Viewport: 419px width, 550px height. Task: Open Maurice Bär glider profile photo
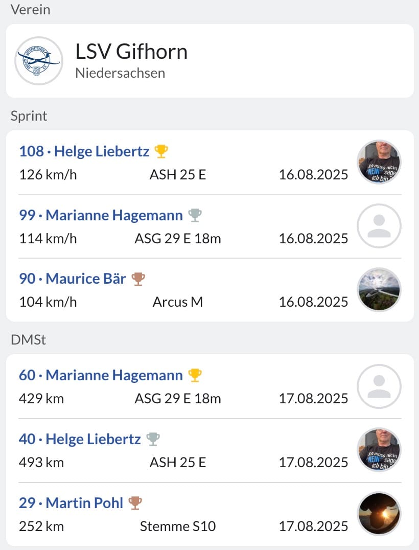tap(379, 289)
